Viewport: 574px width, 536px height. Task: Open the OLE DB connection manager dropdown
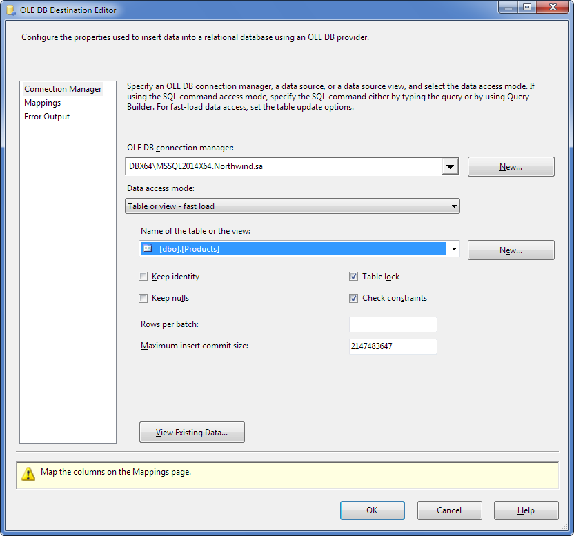click(451, 166)
